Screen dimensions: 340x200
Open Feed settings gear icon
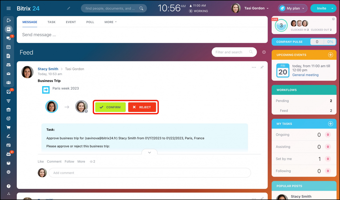(264, 52)
